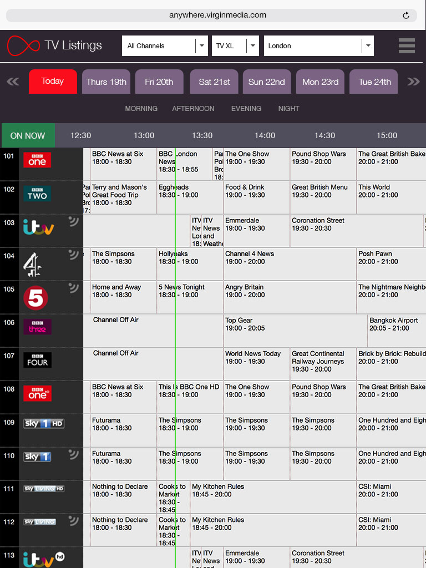The width and height of the screenshot is (426, 568).
Task: Open Coronation Street on channel 103
Action: [x=357, y=231]
